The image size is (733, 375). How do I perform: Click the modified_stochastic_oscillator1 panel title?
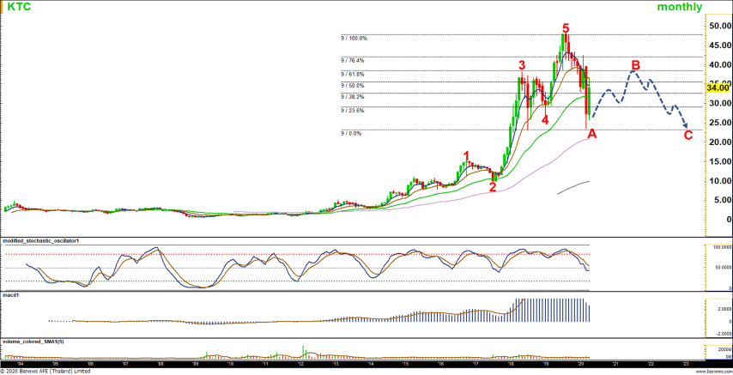point(42,241)
